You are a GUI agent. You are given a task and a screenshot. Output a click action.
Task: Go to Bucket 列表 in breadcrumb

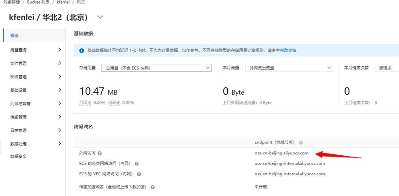[39, 2]
